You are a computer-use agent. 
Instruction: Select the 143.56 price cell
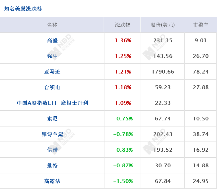point(163,56)
